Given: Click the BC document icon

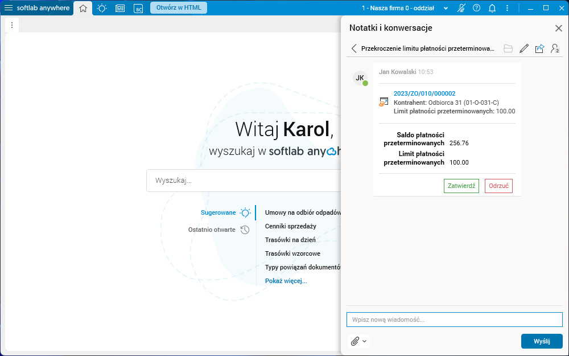Looking at the screenshot, I should point(138,8).
